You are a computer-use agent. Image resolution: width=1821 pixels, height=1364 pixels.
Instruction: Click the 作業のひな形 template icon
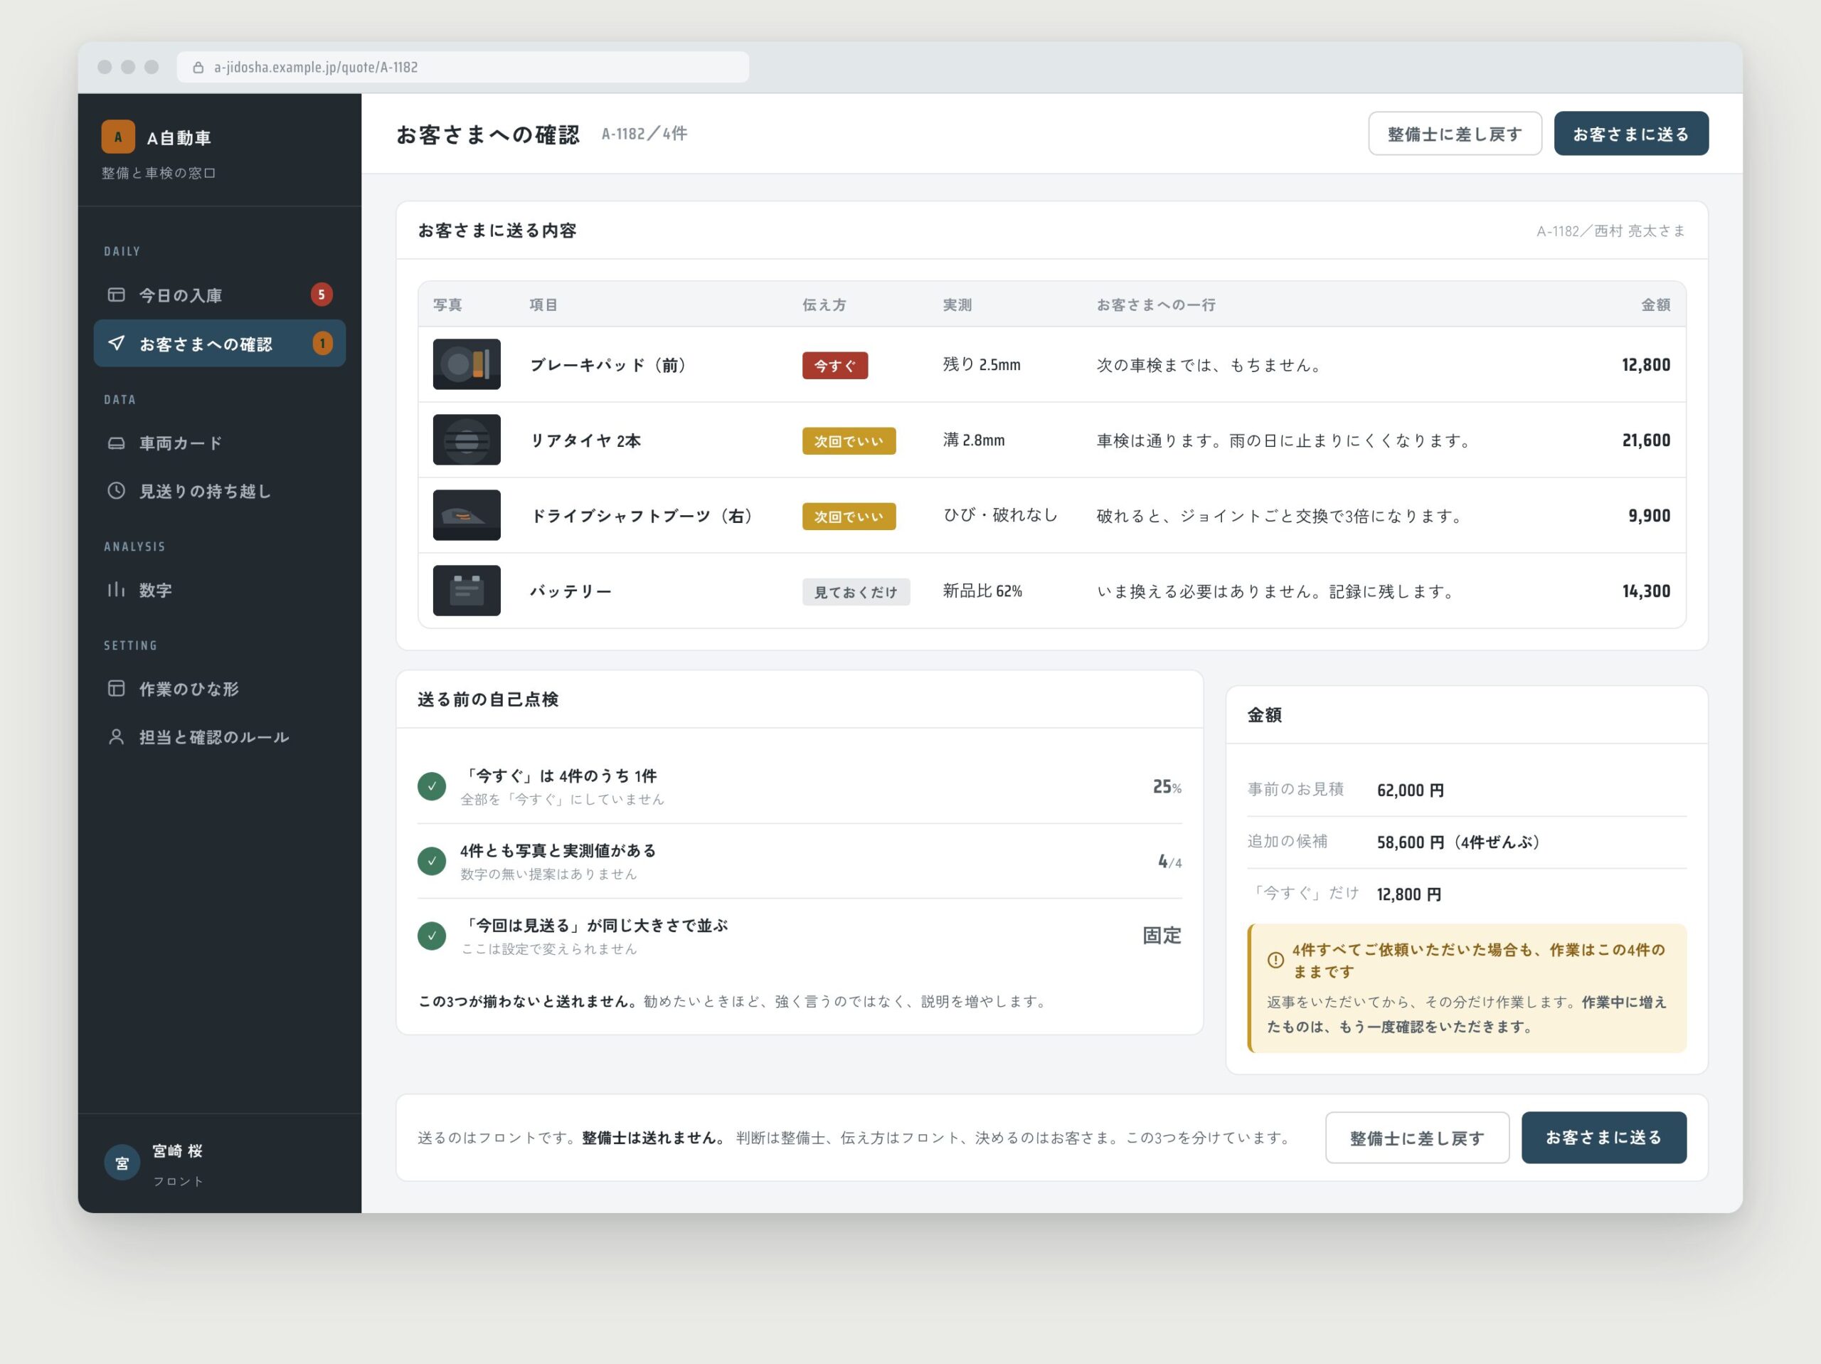pos(116,689)
